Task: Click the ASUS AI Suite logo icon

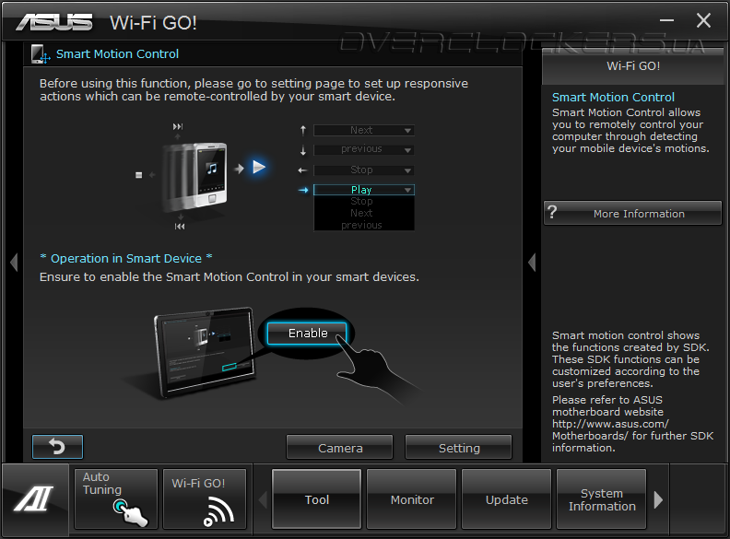Action: [34, 498]
